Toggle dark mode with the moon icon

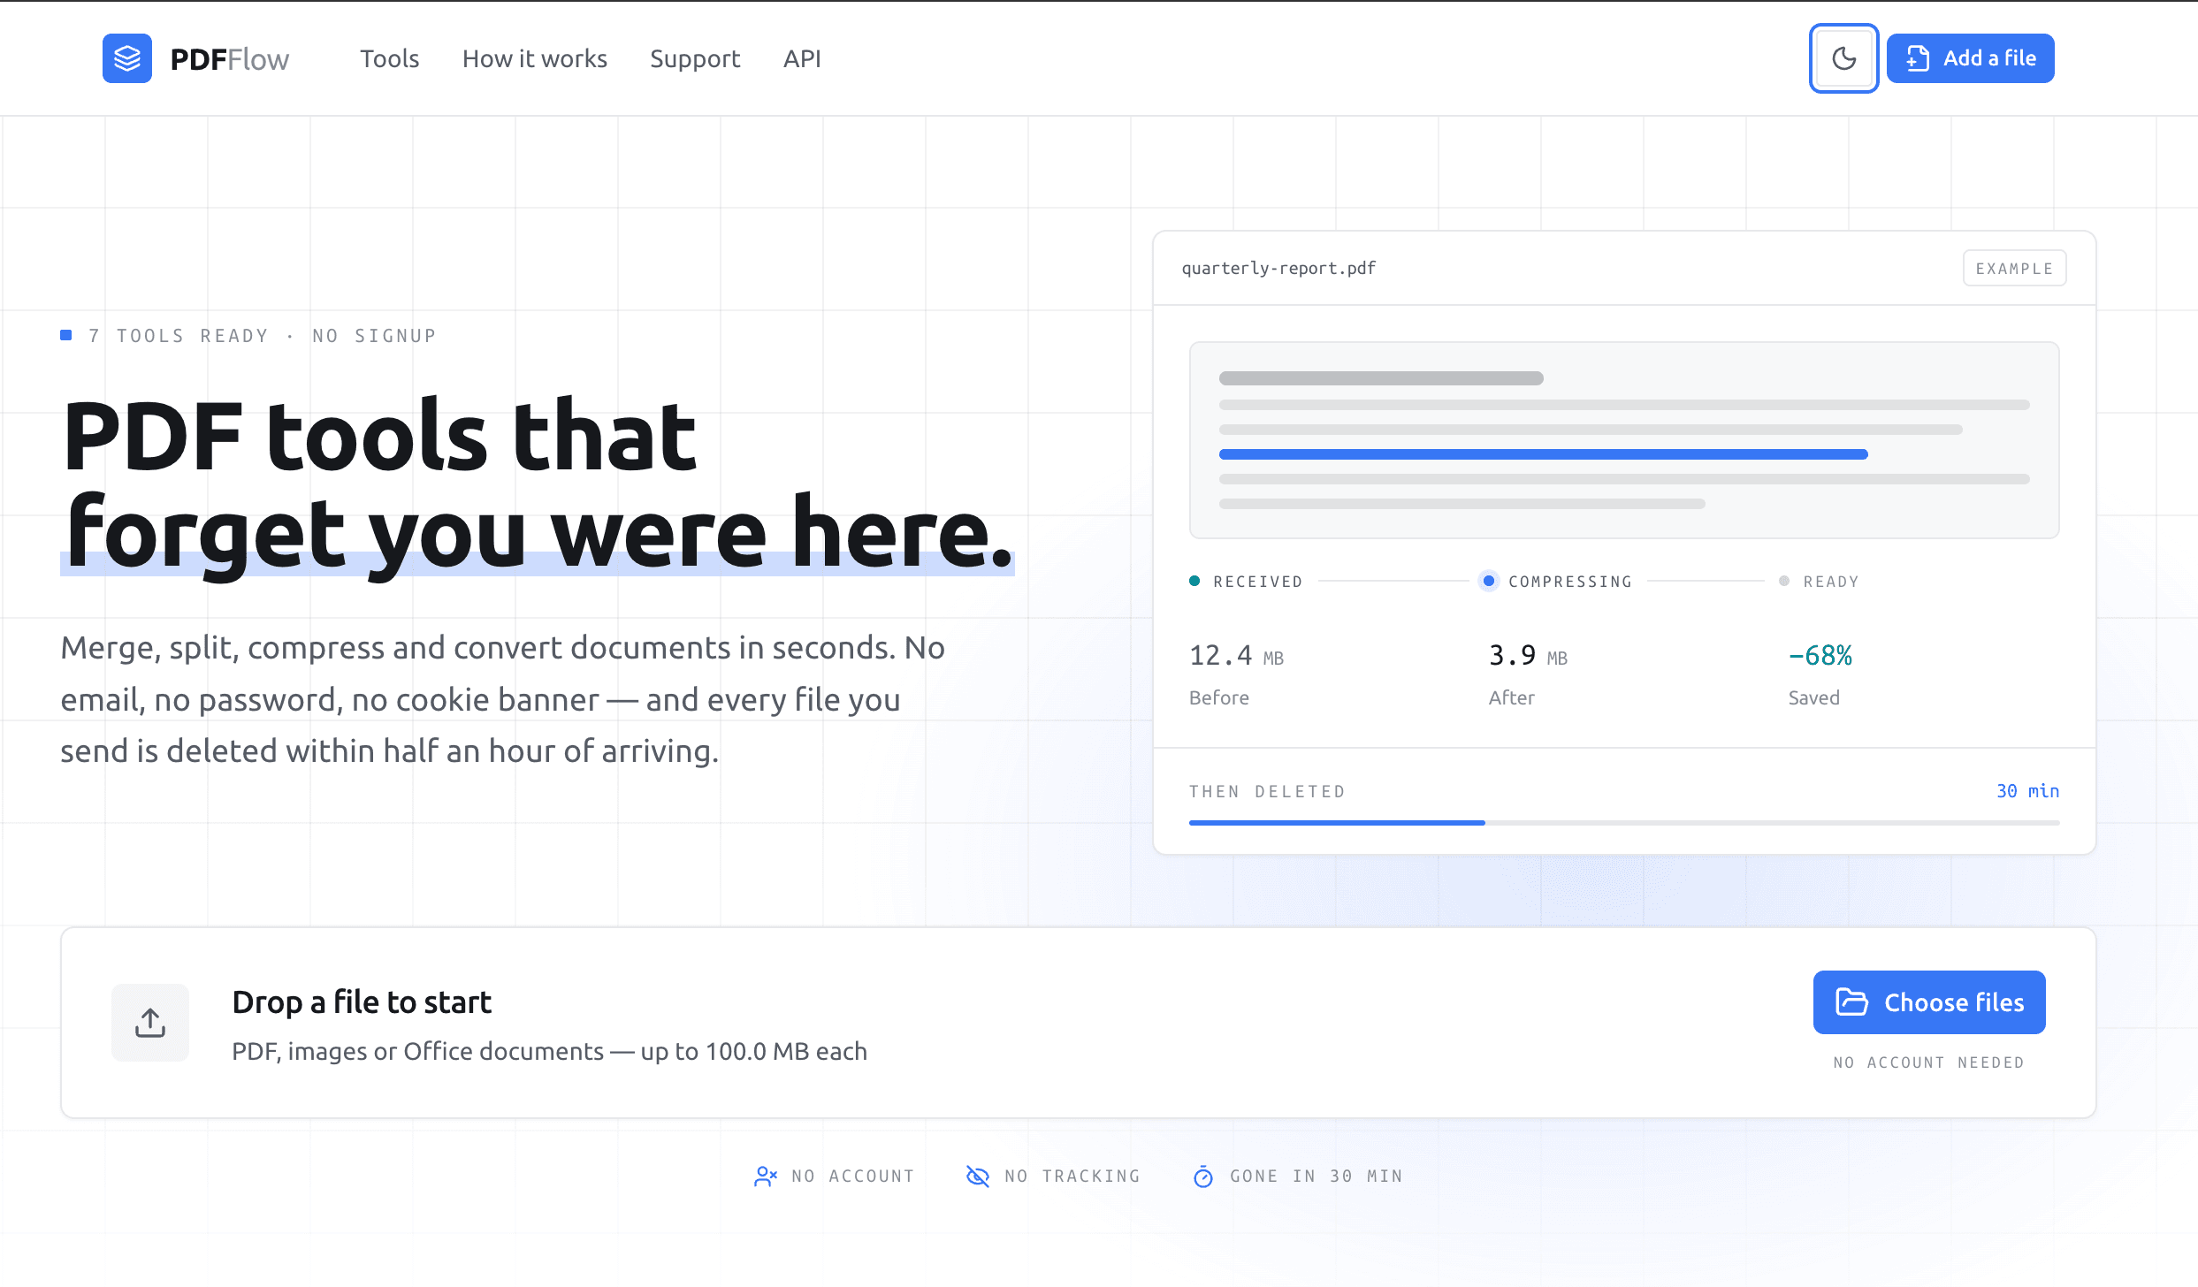click(1843, 58)
